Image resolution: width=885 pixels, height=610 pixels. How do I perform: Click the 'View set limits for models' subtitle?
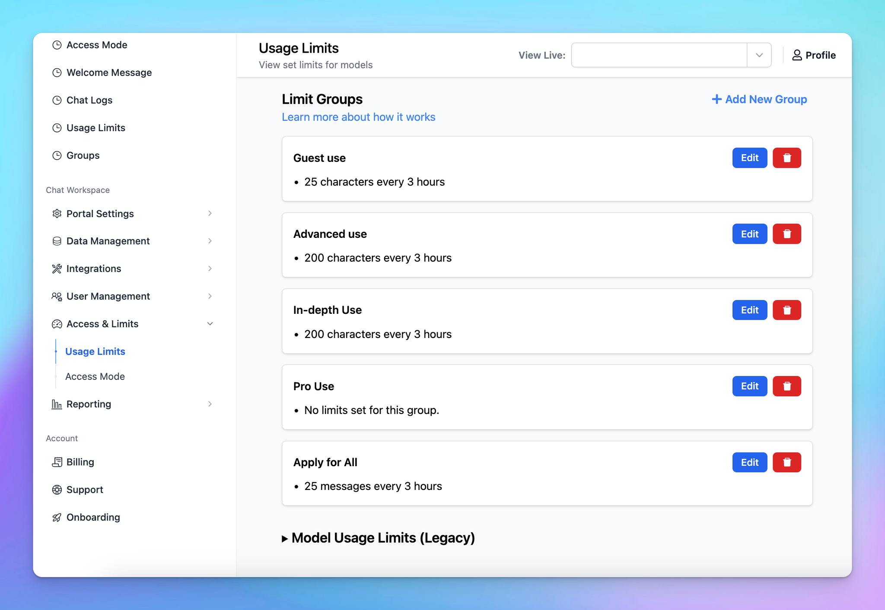click(315, 65)
